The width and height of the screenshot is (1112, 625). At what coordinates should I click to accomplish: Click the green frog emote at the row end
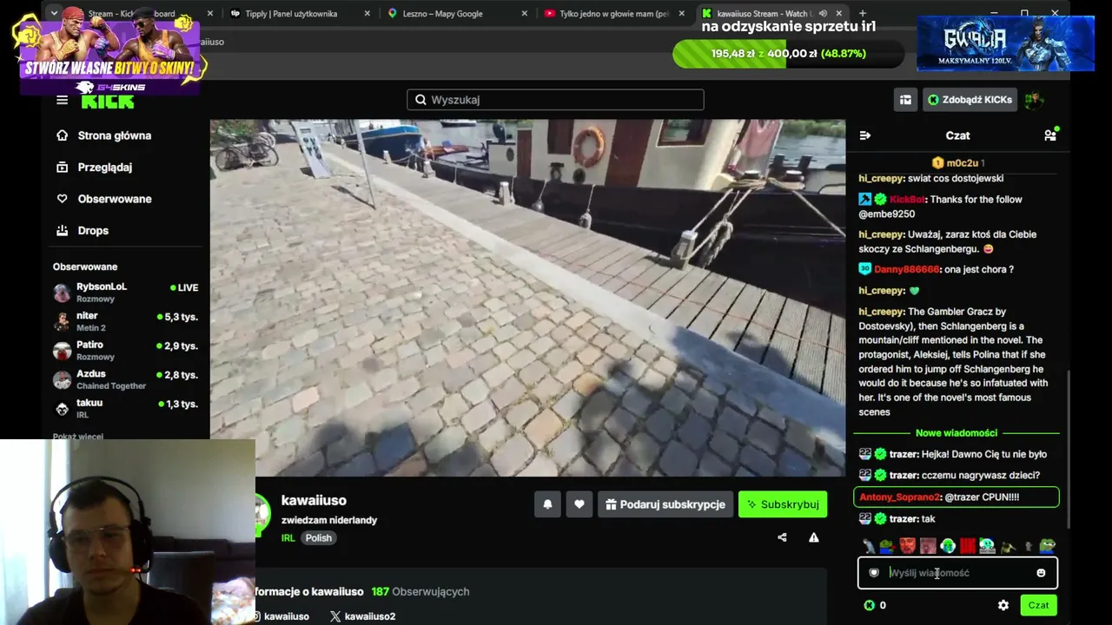(1048, 546)
